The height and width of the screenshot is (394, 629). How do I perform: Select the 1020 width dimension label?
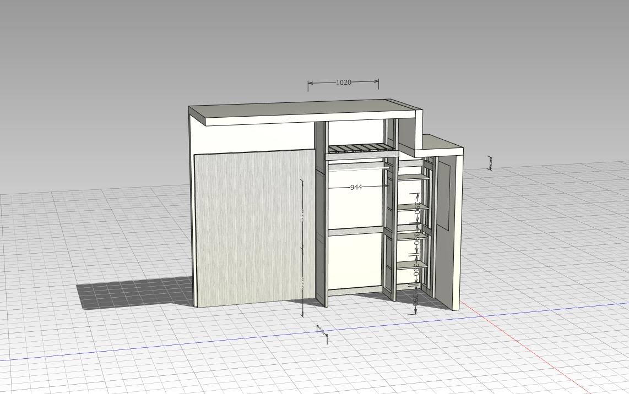343,82
